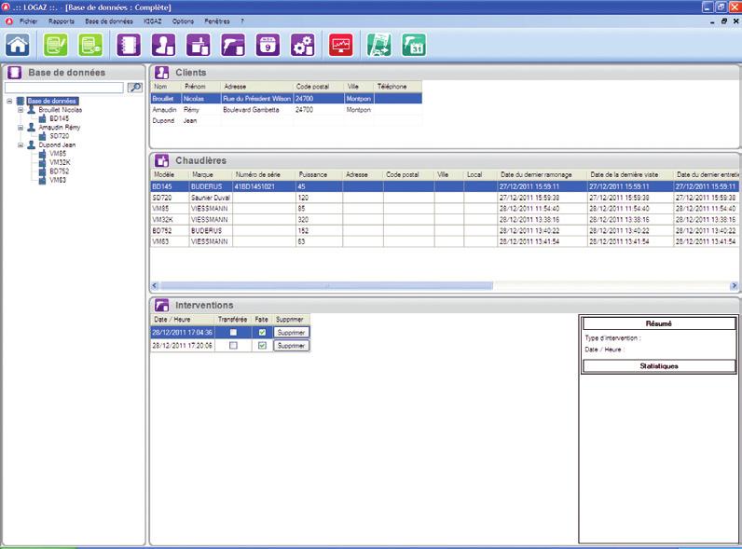Screen dimensions: 742x549
Task: Click the LOGAZ flame logo in menu bar
Action: tap(9, 21)
